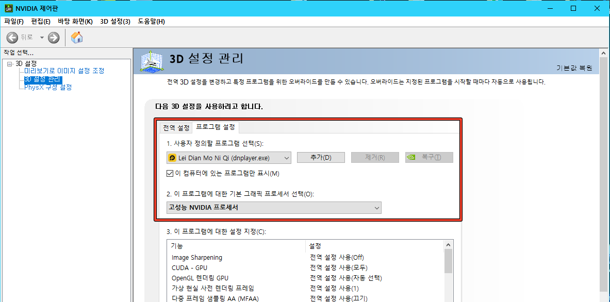Click the 기본값 복원 link
Screen dimensions: 610x302
pos(574,68)
